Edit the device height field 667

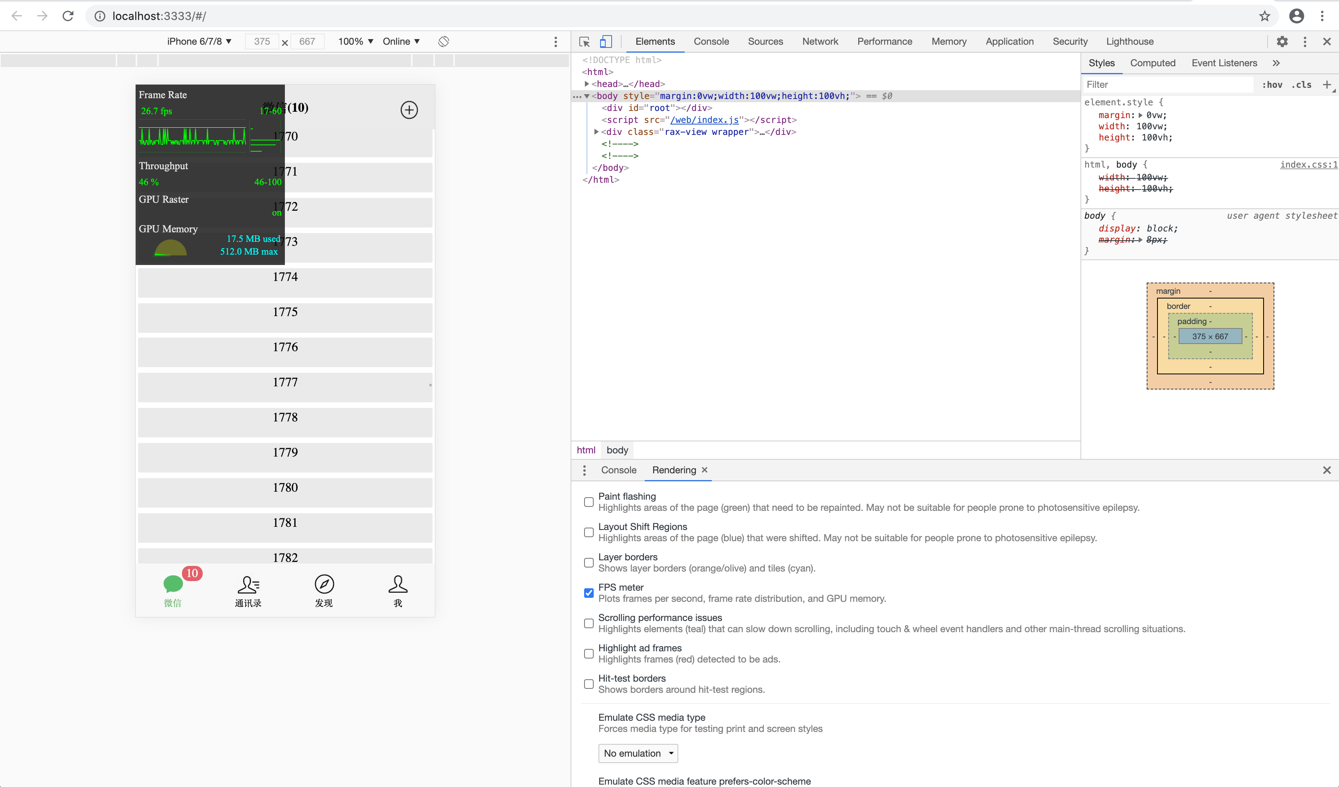pyautogui.click(x=307, y=42)
